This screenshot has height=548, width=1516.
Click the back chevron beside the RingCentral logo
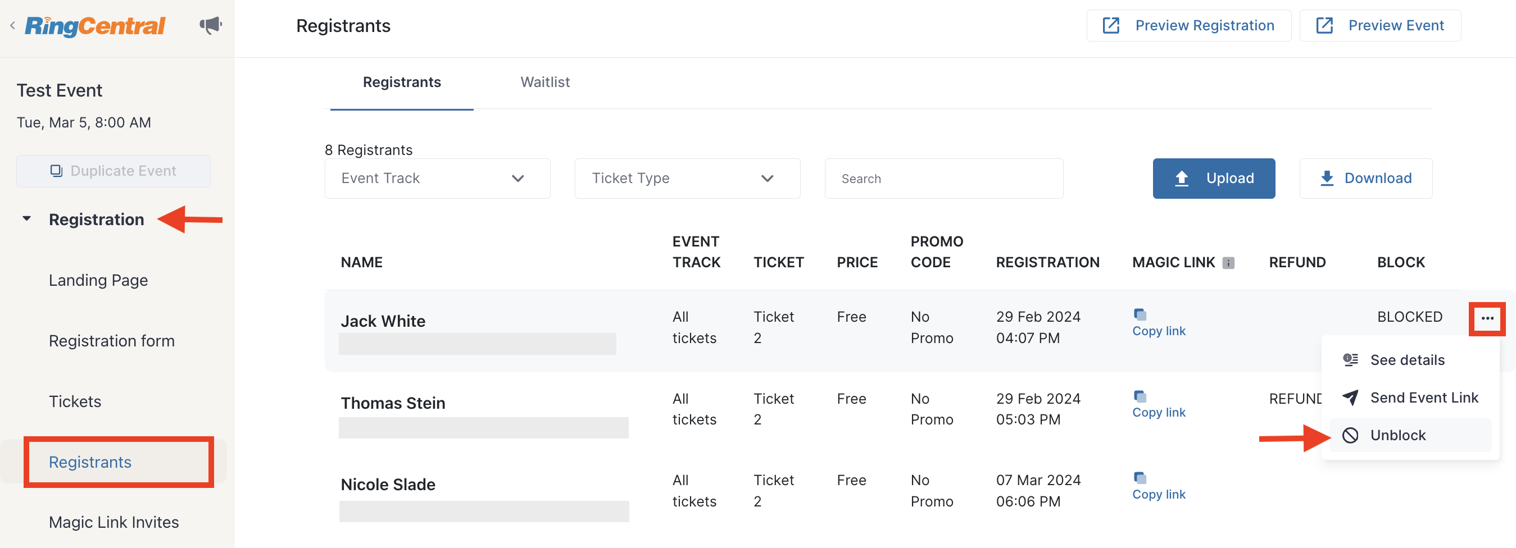12,25
